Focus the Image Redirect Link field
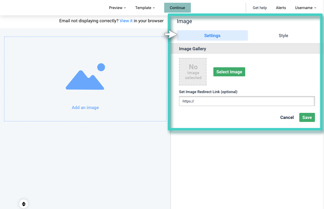This screenshot has width=324, height=209. coord(247,101)
